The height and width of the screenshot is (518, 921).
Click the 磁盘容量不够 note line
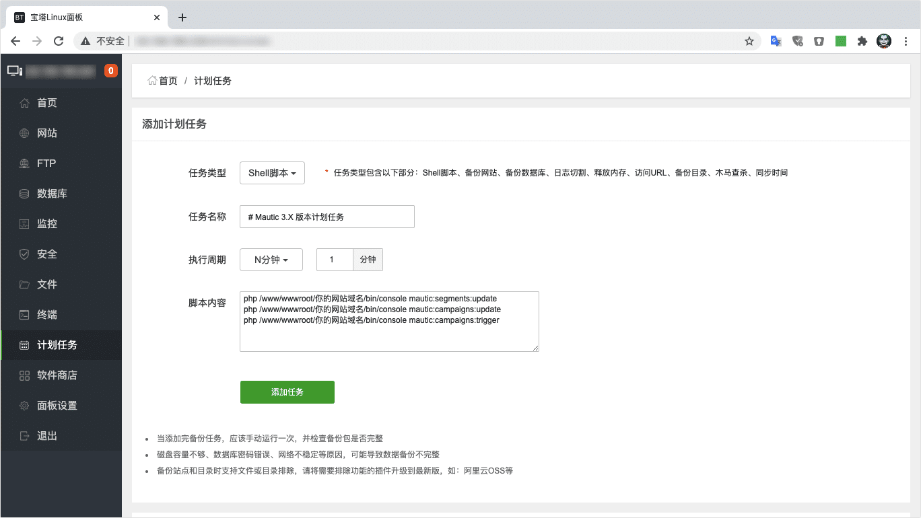click(298, 455)
